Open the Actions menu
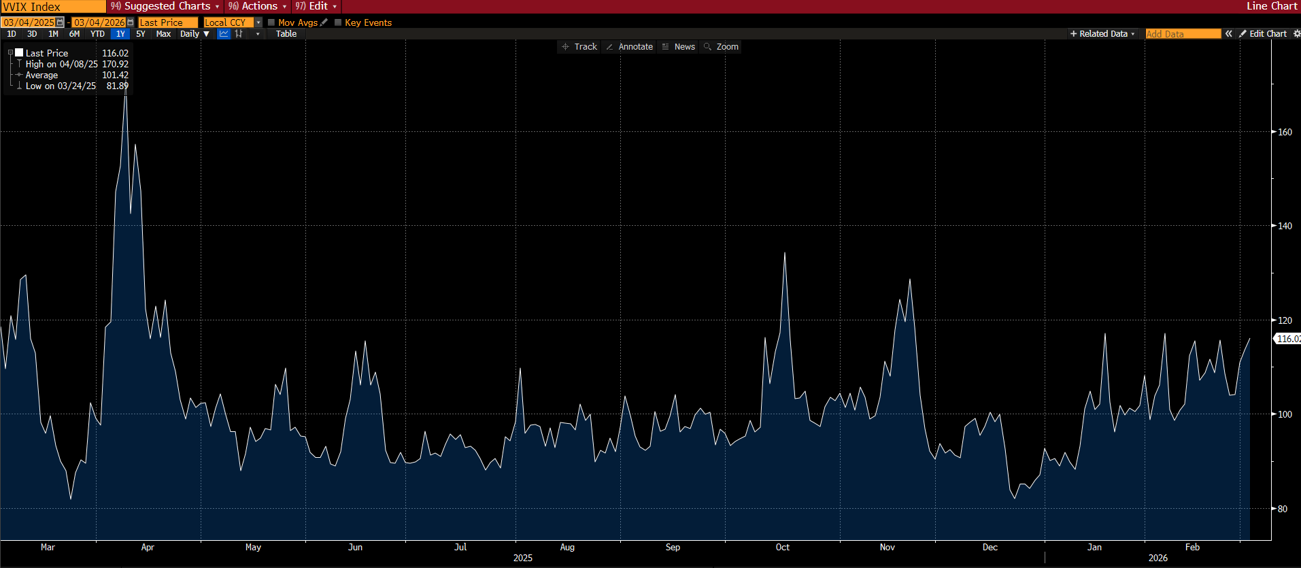Viewport: 1301px width, 568px height. (x=257, y=6)
